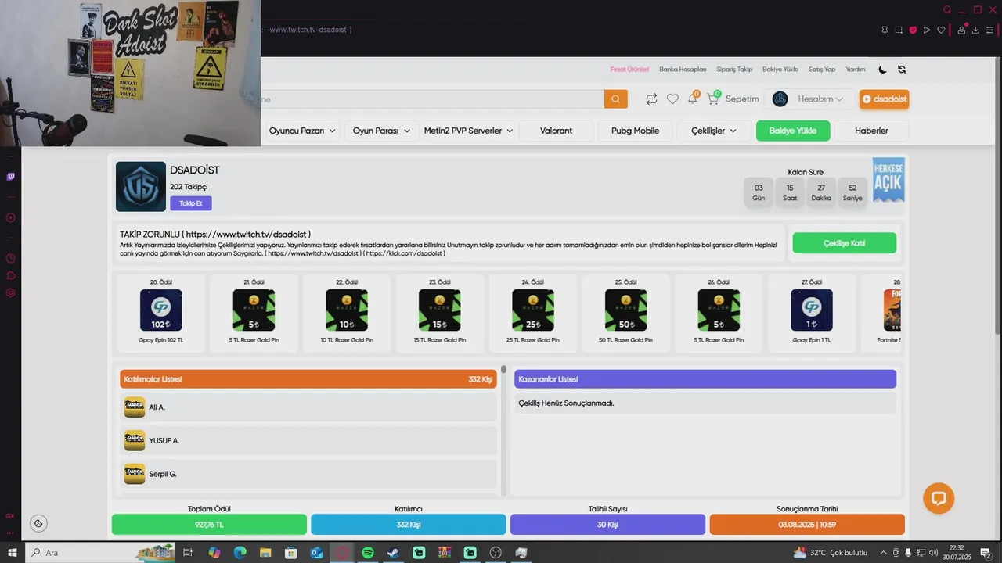Open the cookie preferences icon

(x=38, y=523)
